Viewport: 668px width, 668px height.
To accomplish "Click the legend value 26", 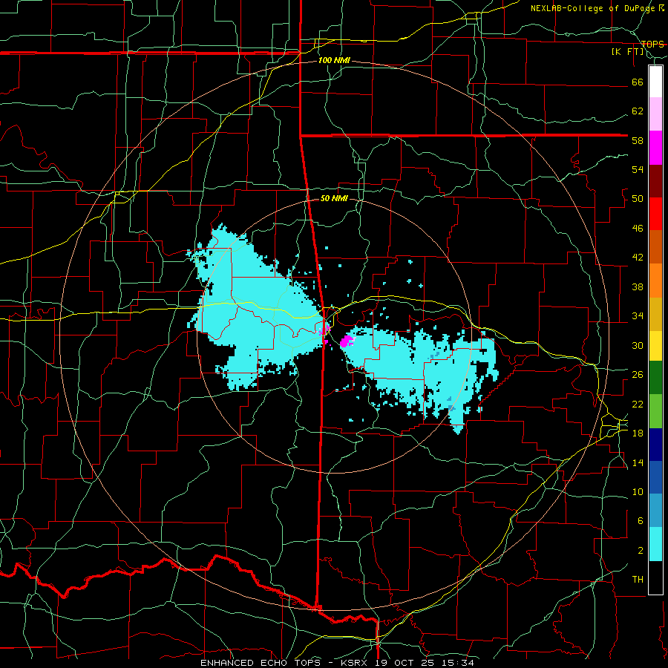I will pyautogui.click(x=638, y=375).
